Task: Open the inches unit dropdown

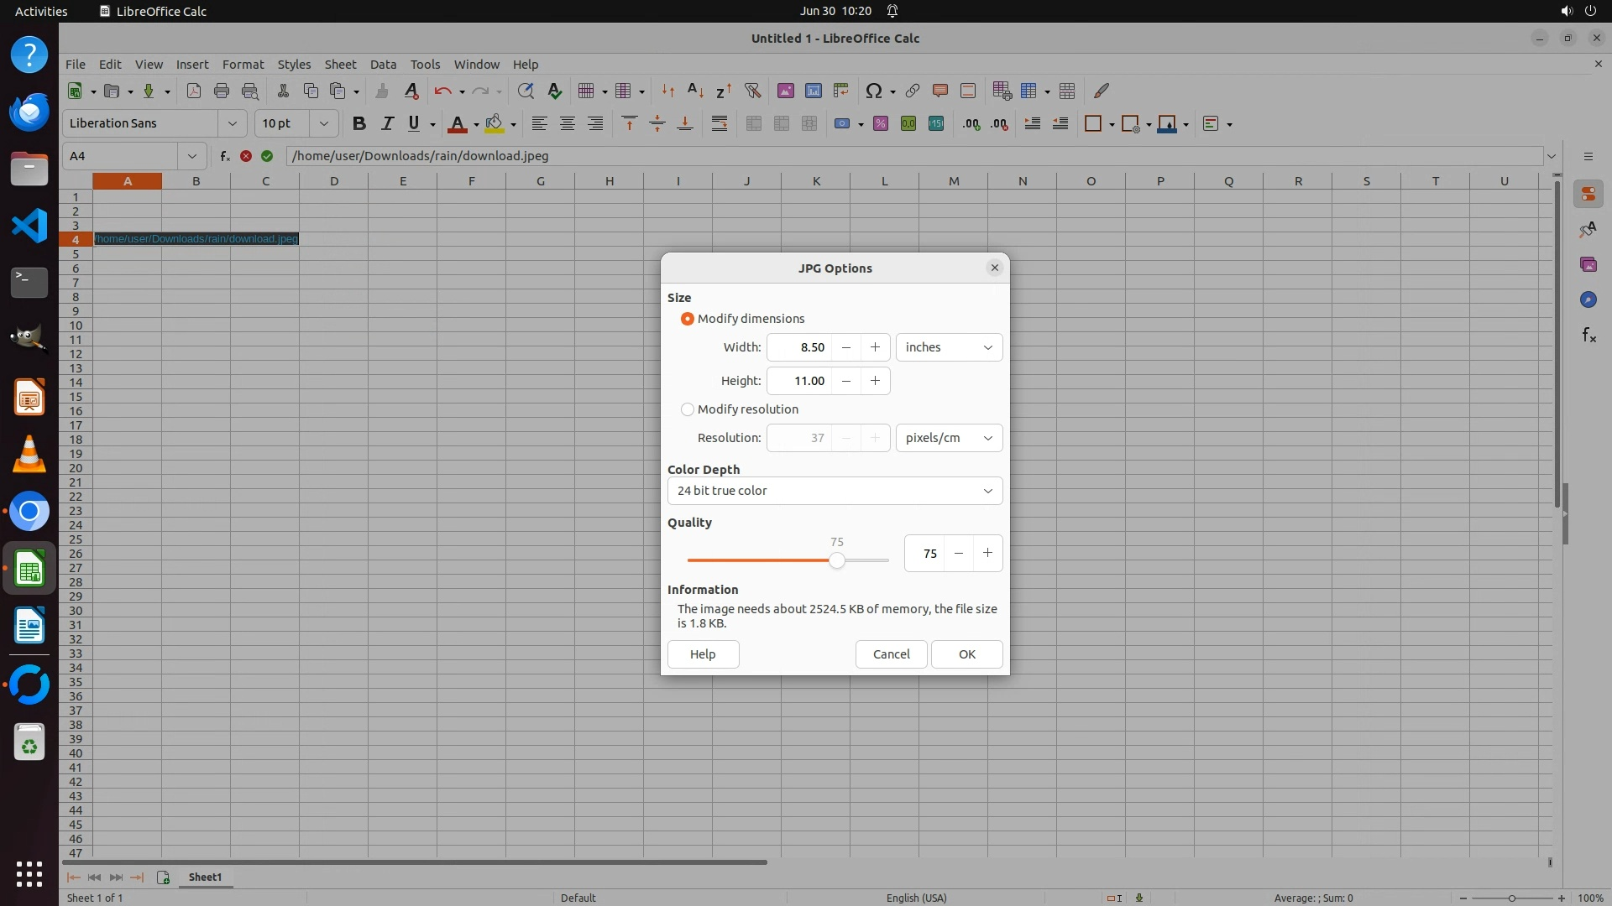Action: tap(949, 347)
